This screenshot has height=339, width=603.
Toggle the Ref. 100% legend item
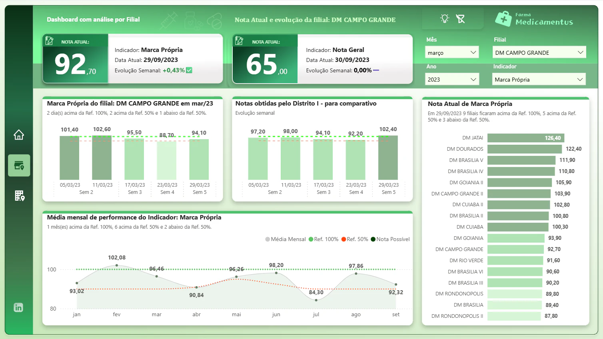(323, 239)
